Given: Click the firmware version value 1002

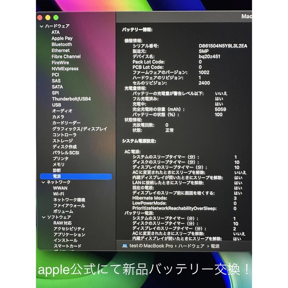Looking at the screenshot, I should [x=204, y=72].
